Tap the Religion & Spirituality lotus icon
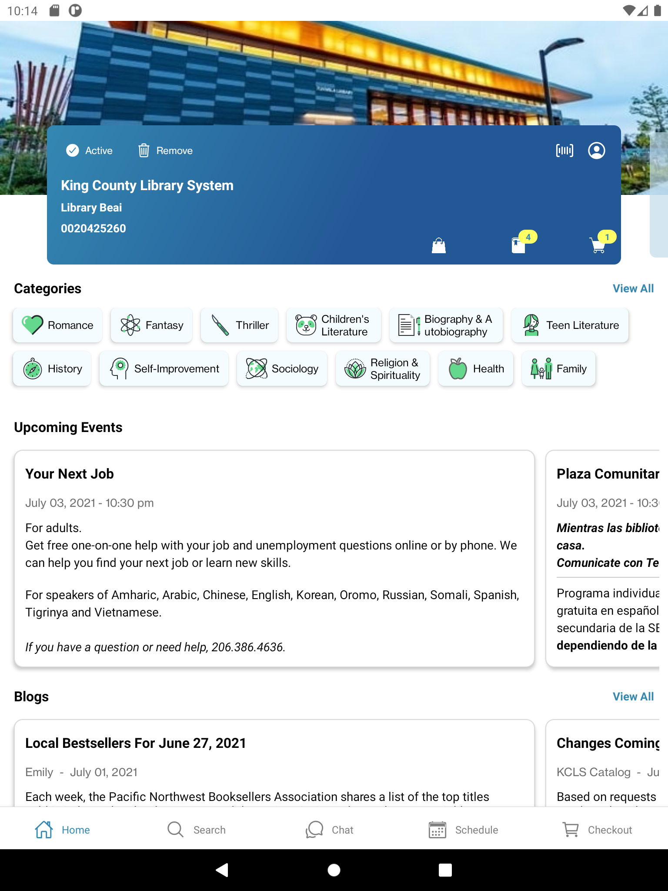Image resolution: width=668 pixels, height=891 pixels. pos(355,369)
